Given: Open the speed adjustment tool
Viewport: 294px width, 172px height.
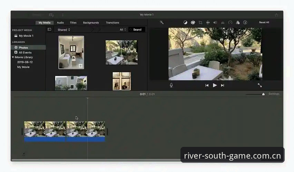Looking at the screenshot, I should (x=230, y=22).
